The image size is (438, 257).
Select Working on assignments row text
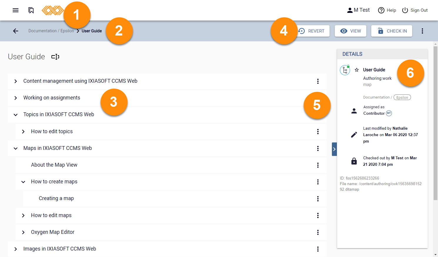[x=52, y=98]
